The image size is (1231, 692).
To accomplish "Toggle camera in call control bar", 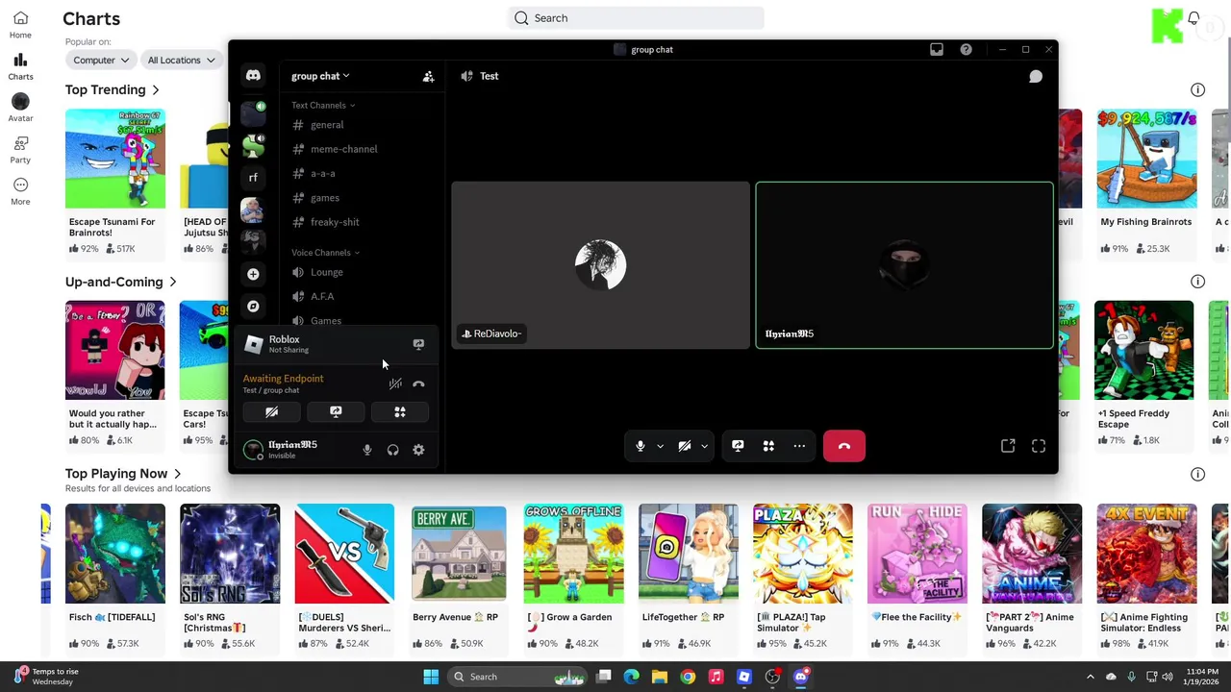I will coord(685,446).
